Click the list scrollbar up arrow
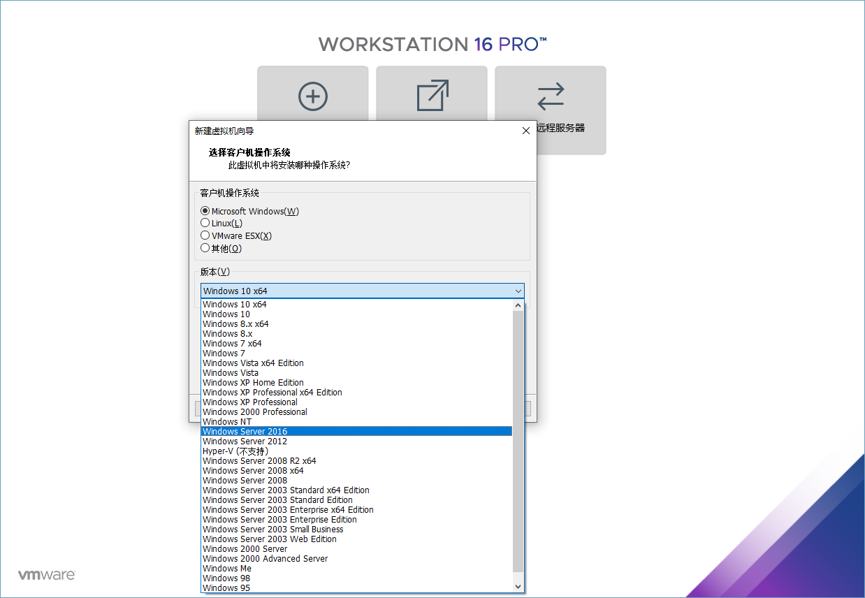The width and height of the screenshot is (865, 598). coord(518,305)
